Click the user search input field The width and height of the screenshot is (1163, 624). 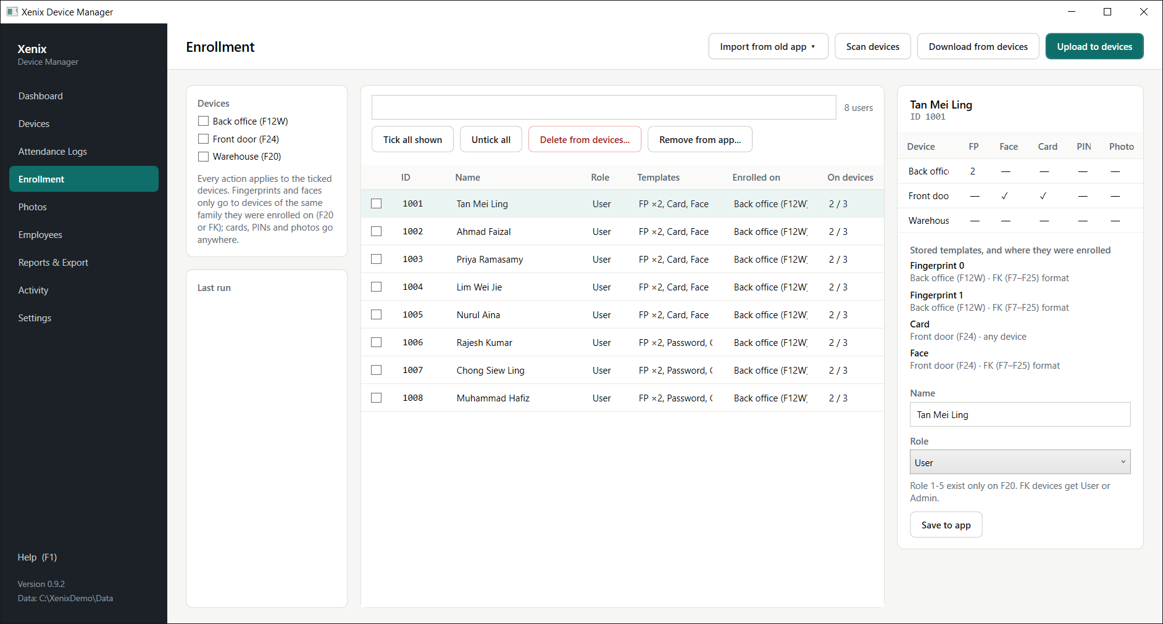[x=604, y=107]
